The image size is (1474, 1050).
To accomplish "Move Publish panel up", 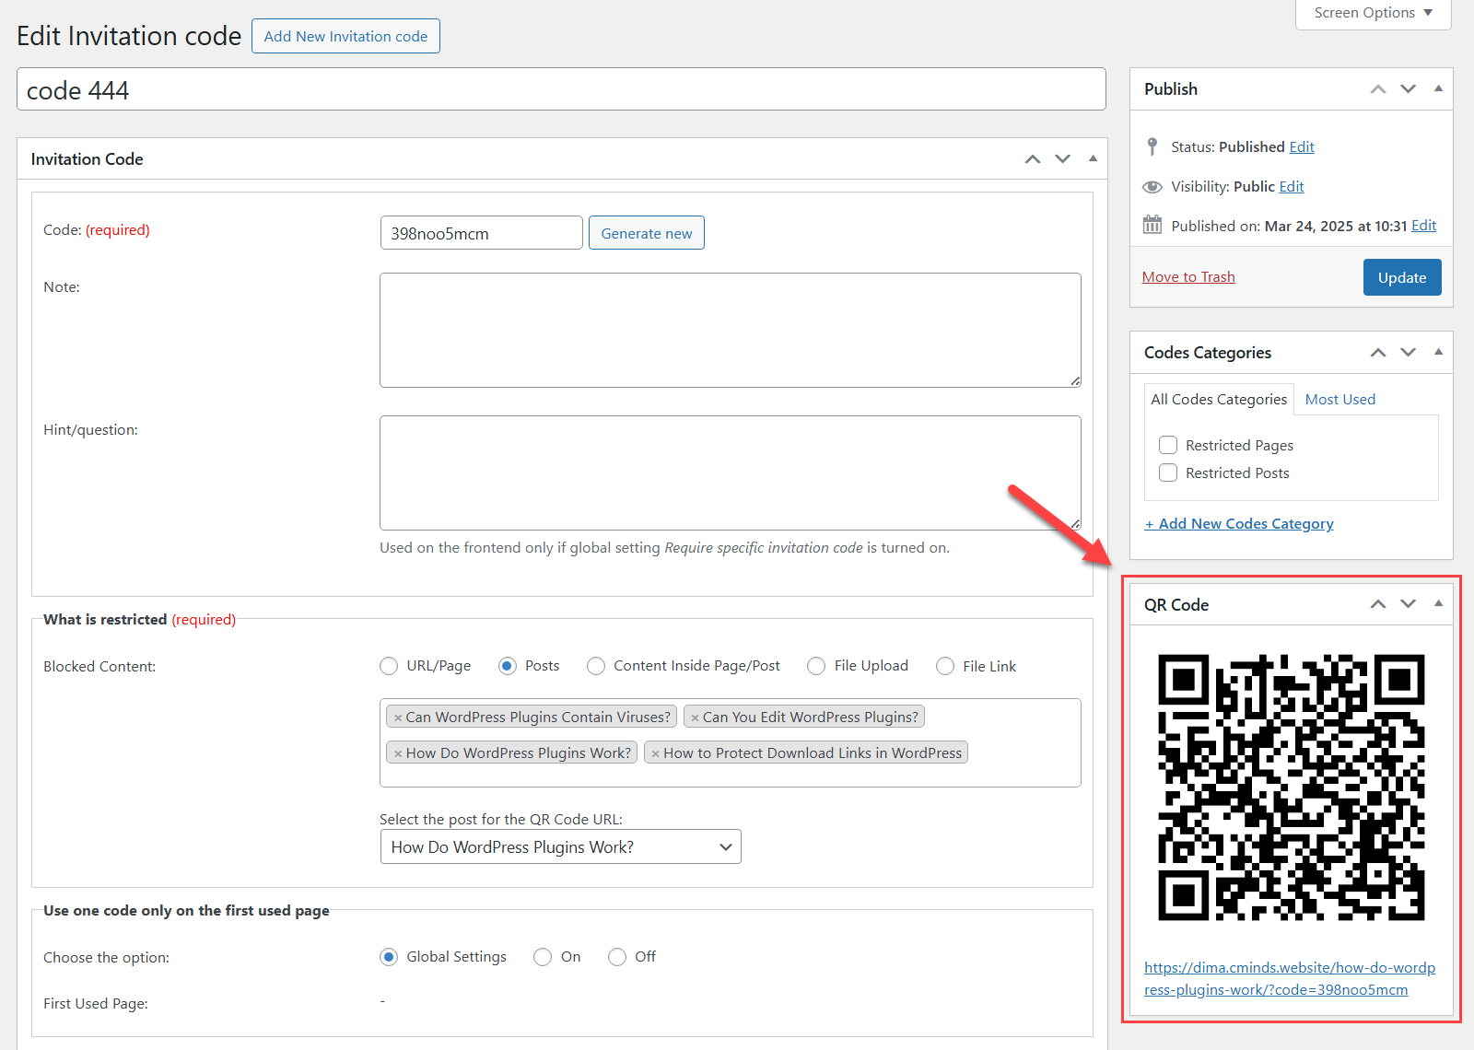I will pos(1378,89).
